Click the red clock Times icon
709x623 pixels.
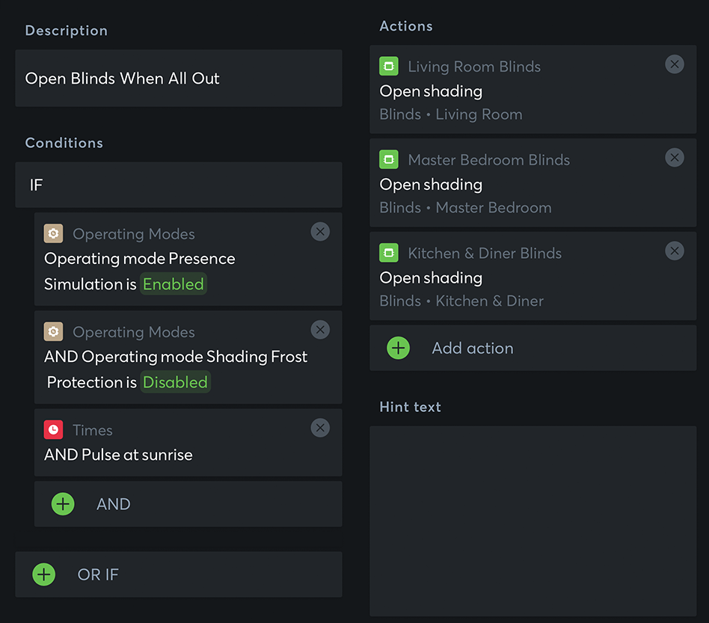point(53,429)
